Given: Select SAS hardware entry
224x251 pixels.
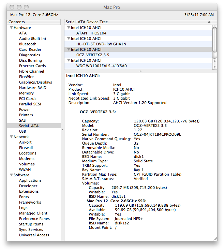Looking at the screenshot, I should point(23,120).
